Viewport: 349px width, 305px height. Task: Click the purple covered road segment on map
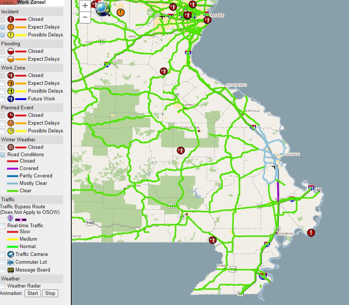coord(278,192)
